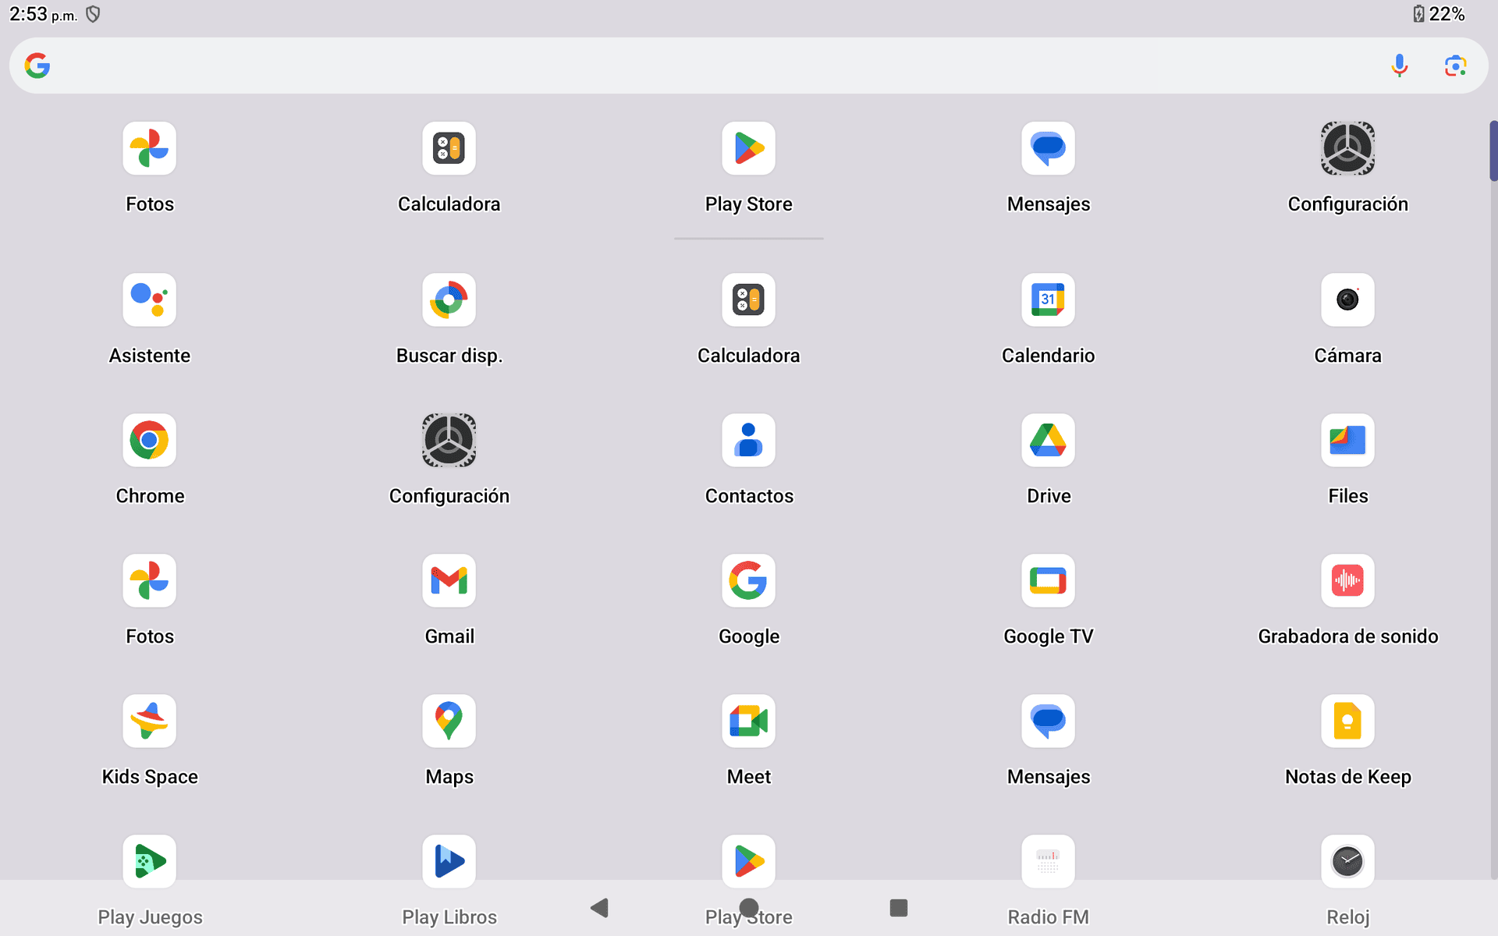
Task: Open Google Maps
Action: click(x=449, y=721)
